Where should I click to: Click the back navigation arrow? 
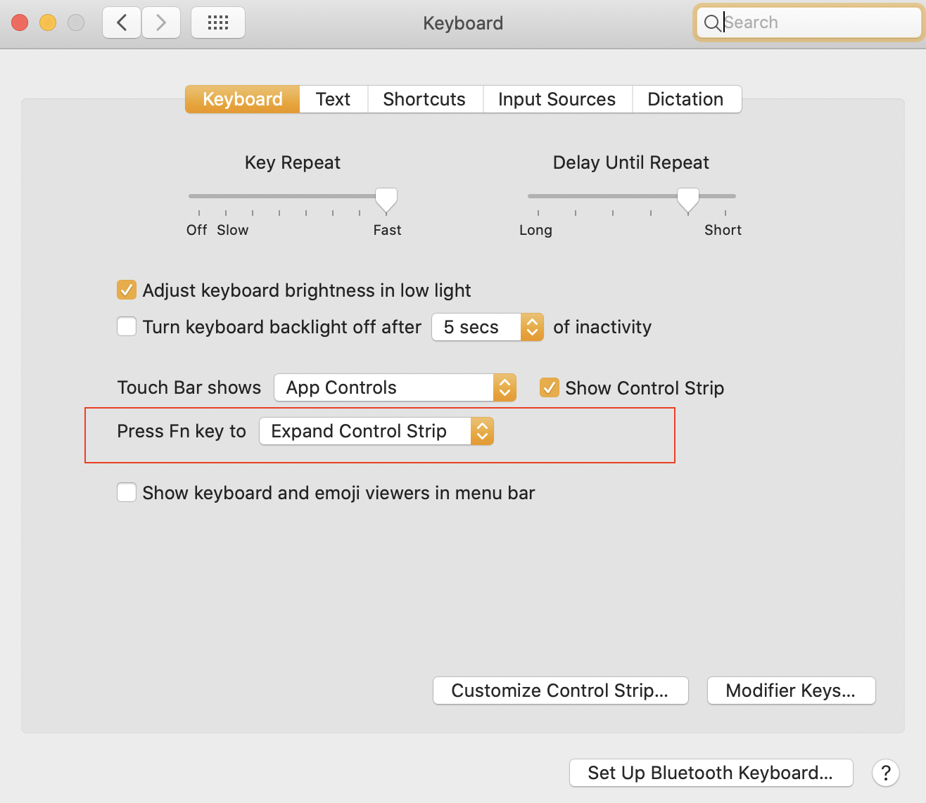click(x=122, y=23)
